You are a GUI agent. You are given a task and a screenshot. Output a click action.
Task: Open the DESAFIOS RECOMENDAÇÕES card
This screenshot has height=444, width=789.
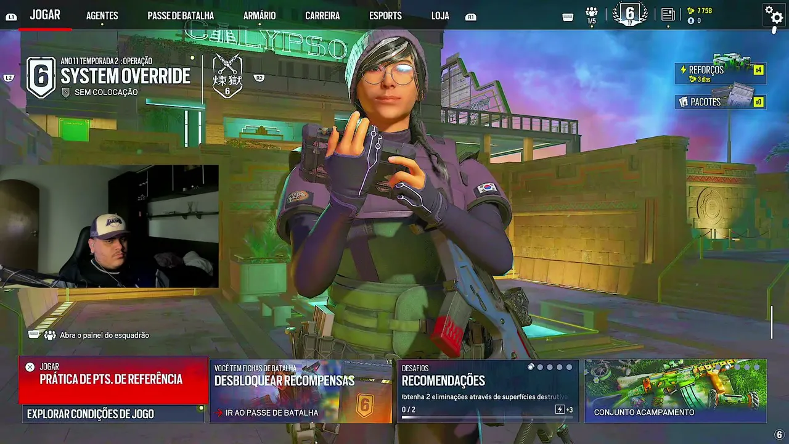click(x=488, y=391)
